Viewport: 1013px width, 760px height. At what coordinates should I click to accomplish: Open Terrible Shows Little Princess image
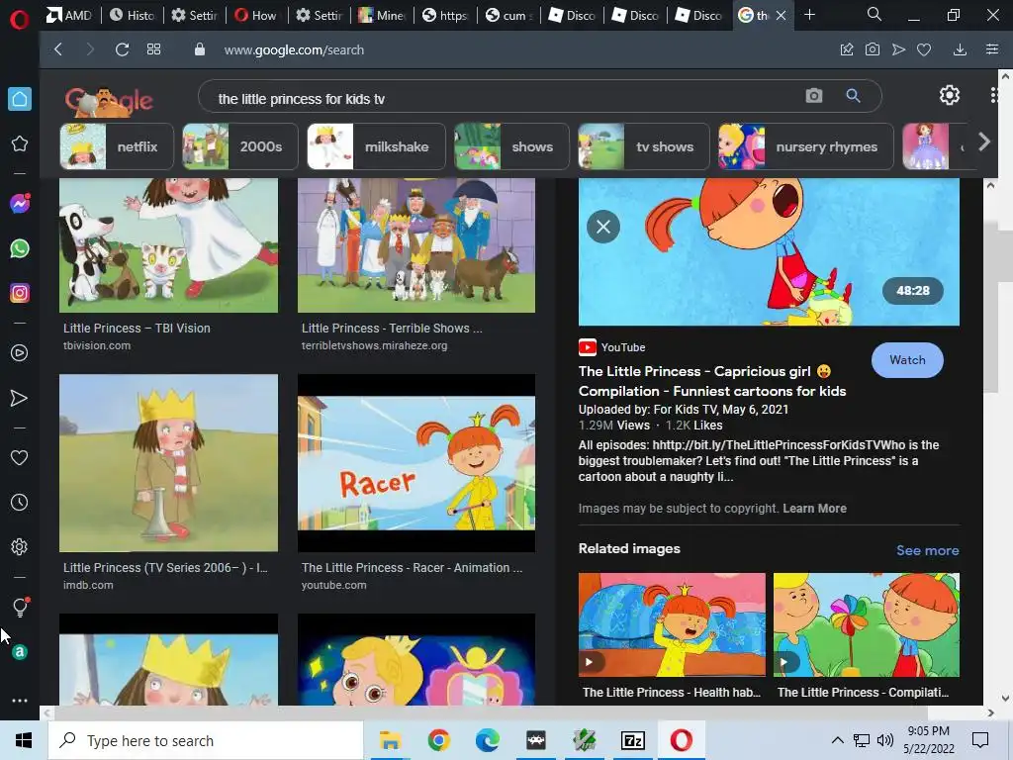[x=416, y=245]
